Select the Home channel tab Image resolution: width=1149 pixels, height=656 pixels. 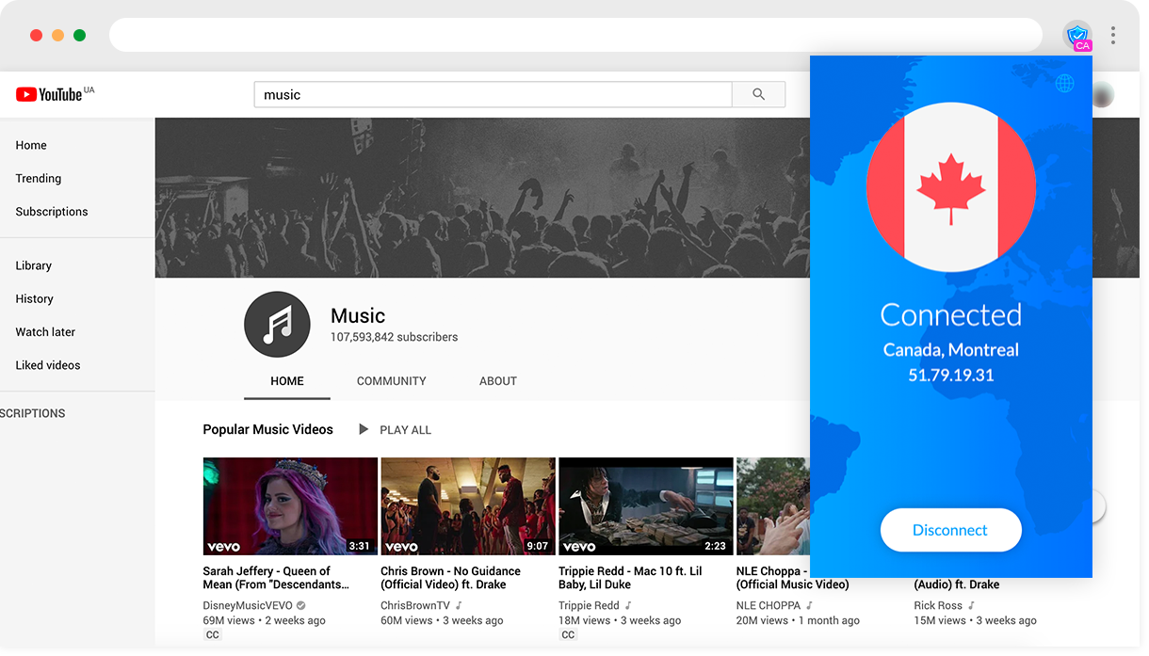[x=287, y=381]
